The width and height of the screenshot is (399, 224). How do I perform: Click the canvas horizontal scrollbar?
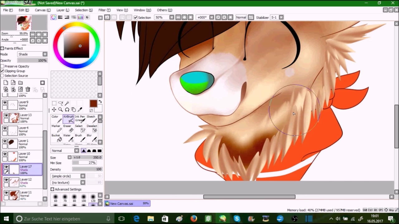pyautogui.click(x=249, y=197)
